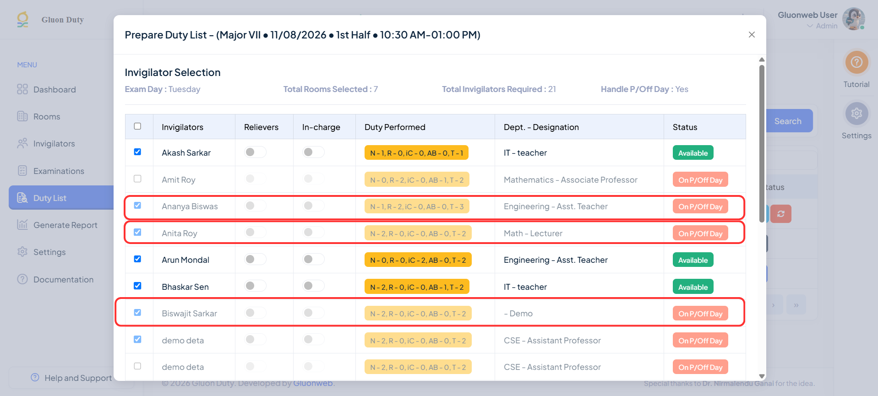The width and height of the screenshot is (878, 396).
Task: Click the Examinations sidebar icon
Action: tap(22, 171)
